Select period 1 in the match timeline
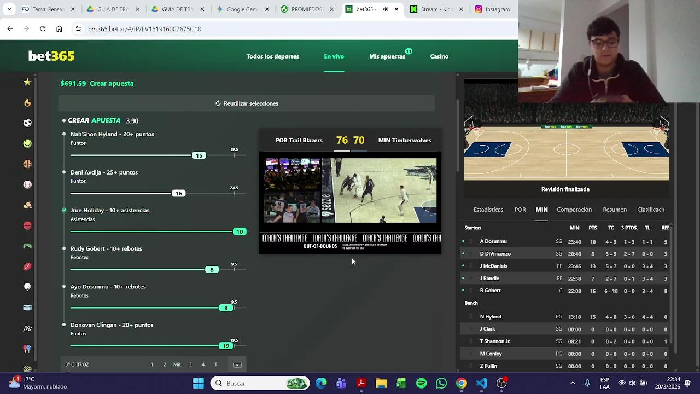The image size is (700, 394). pyautogui.click(x=152, y=364)
